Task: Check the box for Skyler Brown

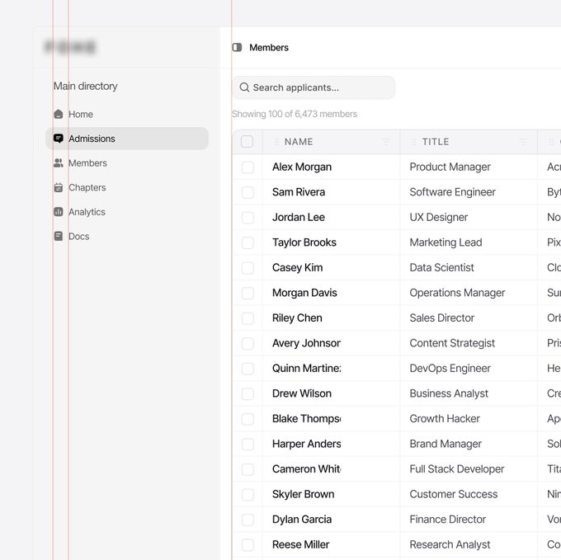Action: click(x=247, y=494)
